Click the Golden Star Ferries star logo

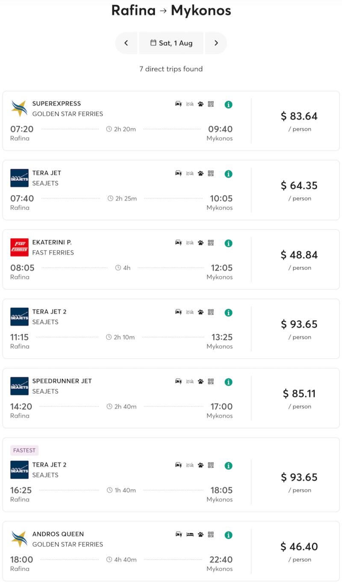point(19,108)
